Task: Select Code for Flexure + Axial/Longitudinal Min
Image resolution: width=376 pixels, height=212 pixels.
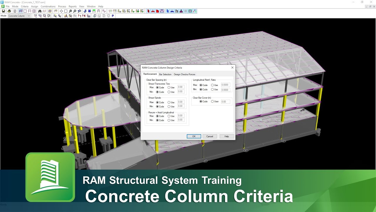Action: click(160, 120)
